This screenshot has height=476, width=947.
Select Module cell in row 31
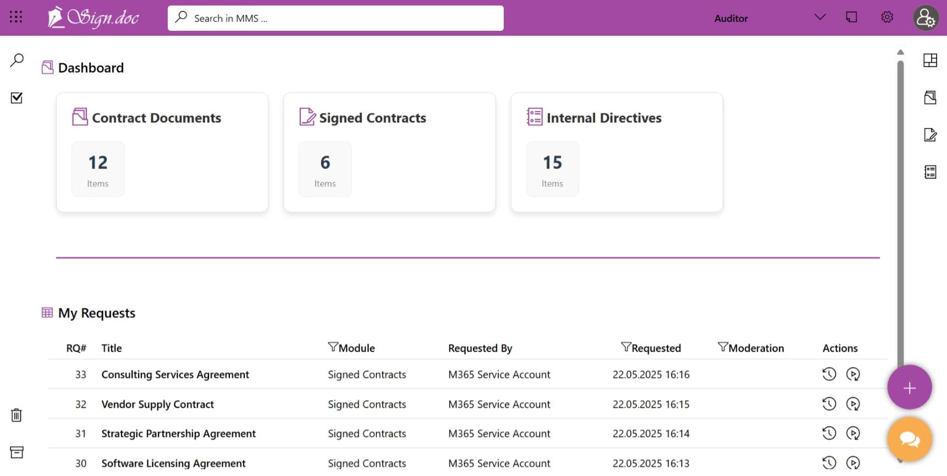(367, 434)
